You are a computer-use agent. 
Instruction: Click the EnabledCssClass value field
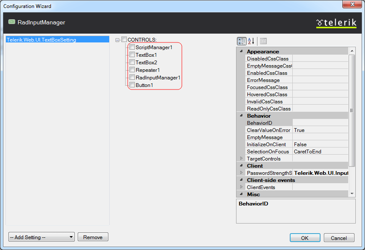320,73
